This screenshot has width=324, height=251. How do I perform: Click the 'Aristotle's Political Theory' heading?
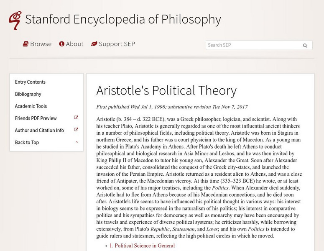coord(166,90)
